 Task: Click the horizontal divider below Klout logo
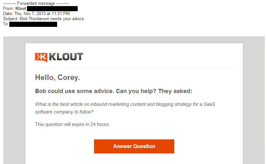point(134,68)
